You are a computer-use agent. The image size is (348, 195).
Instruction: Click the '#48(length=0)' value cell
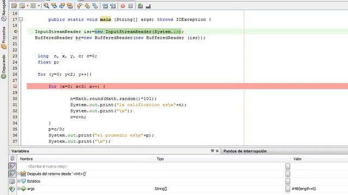[x=303, y=188]
